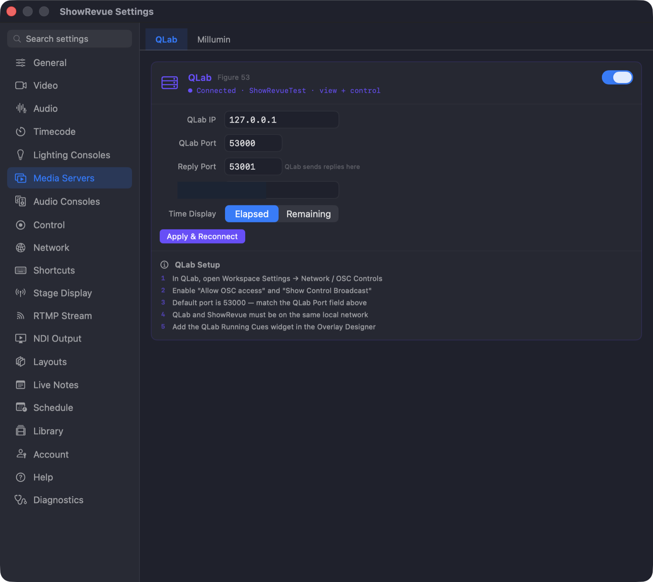This screenshot has height=582, width=653.
Task: Click the Account person icon
Action: (21, 454)
